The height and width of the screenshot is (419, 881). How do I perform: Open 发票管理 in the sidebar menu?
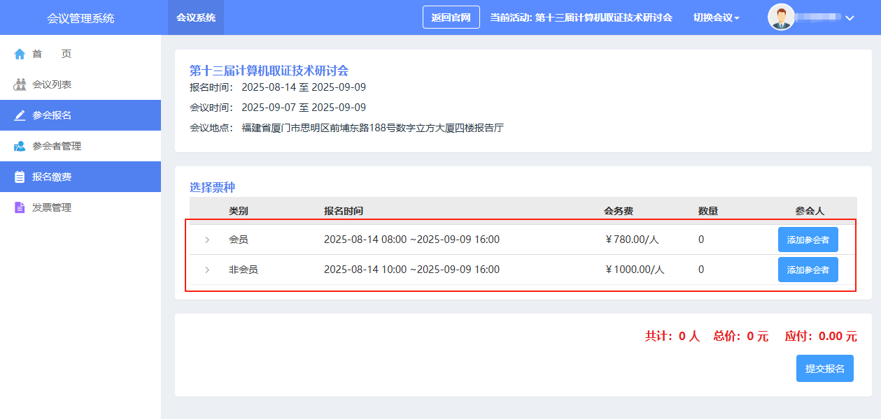click(52, 207)
